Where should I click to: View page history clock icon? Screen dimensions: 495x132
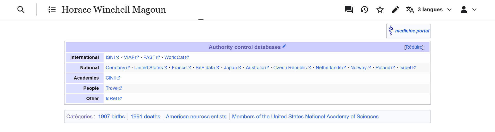364,10
